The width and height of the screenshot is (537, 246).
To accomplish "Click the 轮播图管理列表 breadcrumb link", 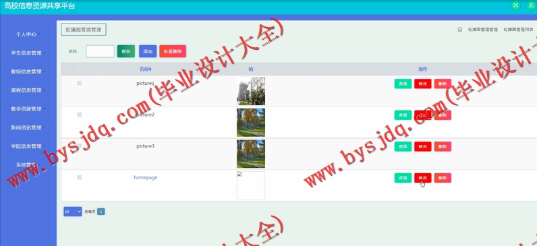I will click(518, 30).
